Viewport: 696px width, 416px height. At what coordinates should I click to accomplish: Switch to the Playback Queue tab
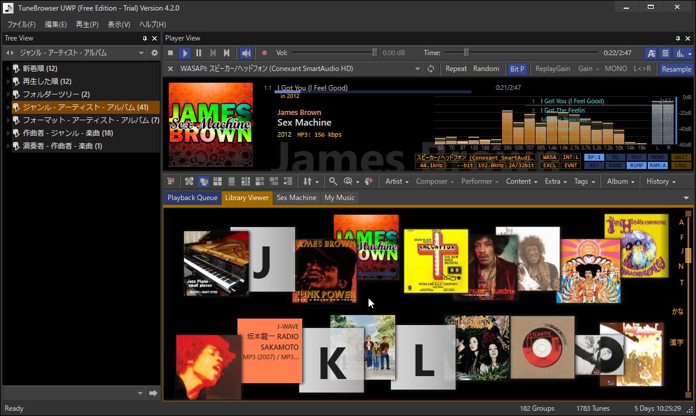192,198
